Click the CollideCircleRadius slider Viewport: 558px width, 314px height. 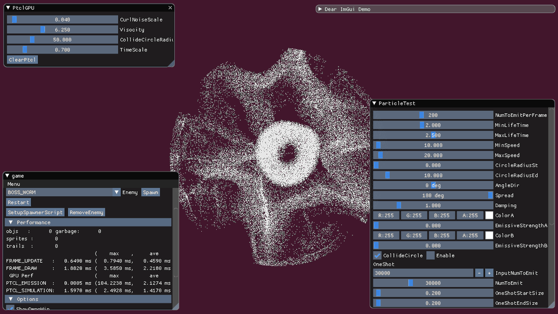click(62, 40)
